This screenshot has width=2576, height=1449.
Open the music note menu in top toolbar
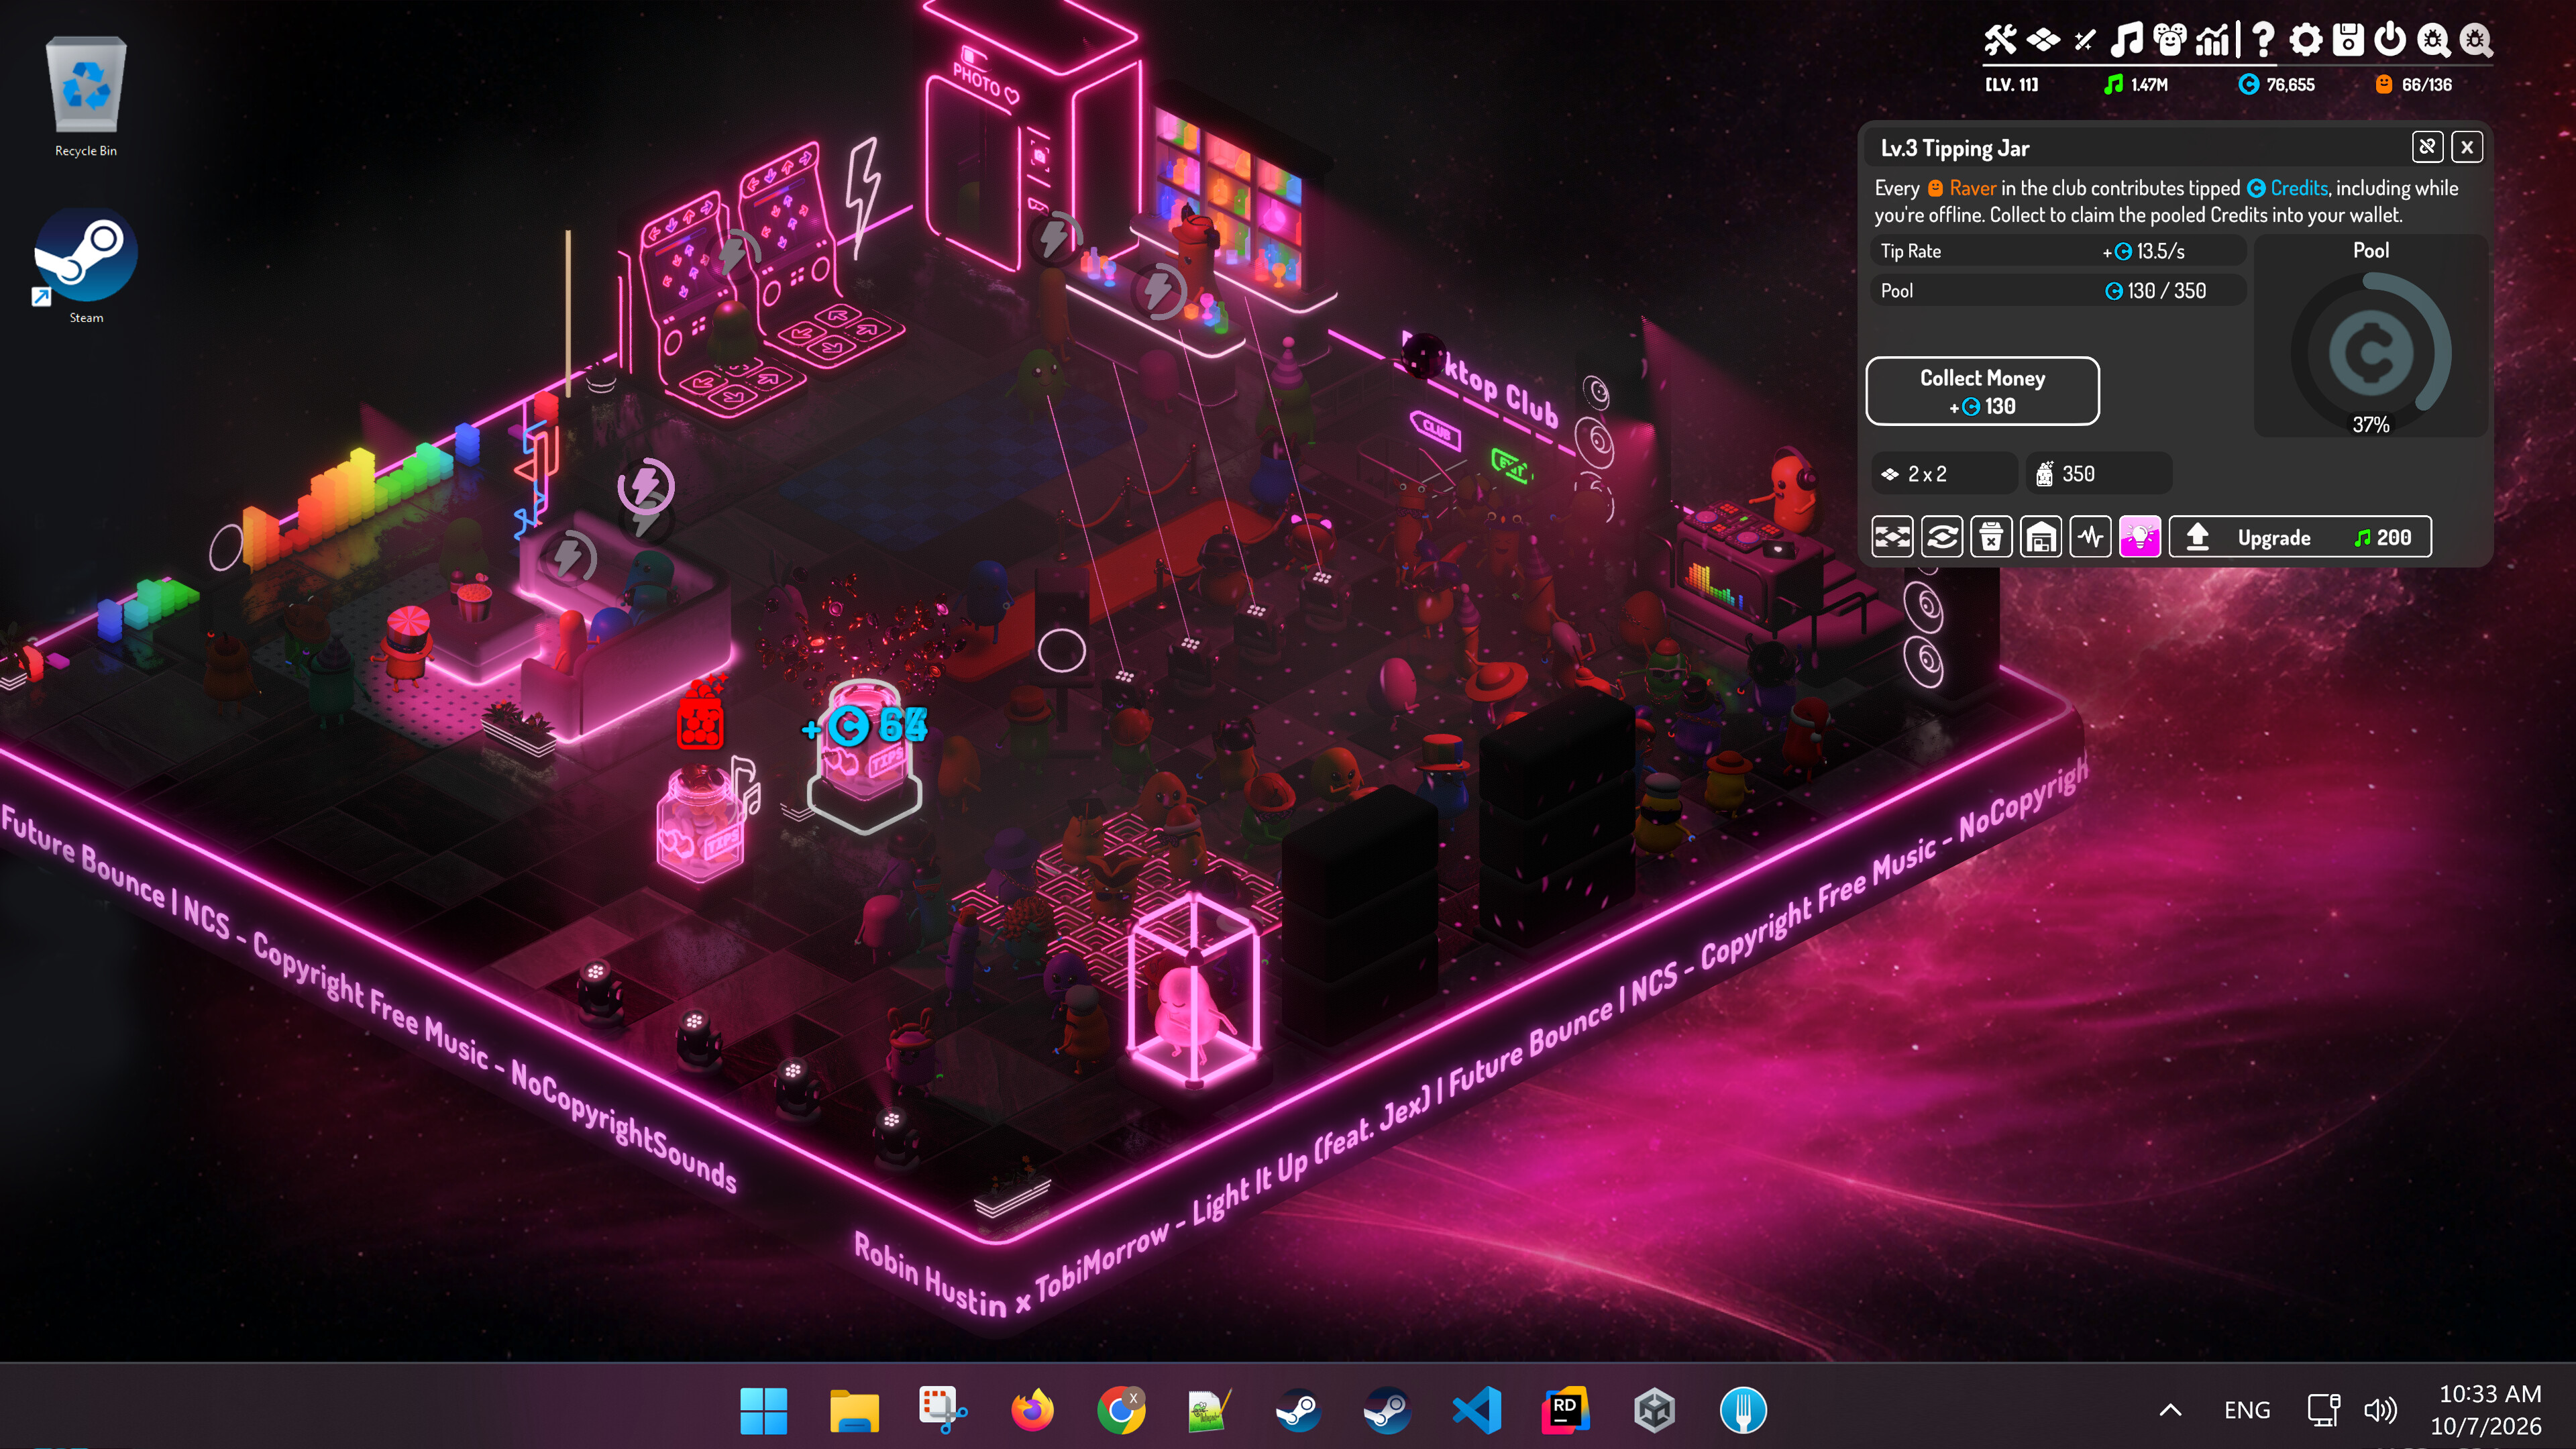(x=2126, y=40)
